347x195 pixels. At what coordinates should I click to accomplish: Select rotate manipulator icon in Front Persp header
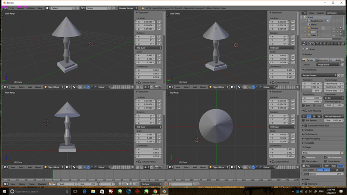(x=92, y=167)
